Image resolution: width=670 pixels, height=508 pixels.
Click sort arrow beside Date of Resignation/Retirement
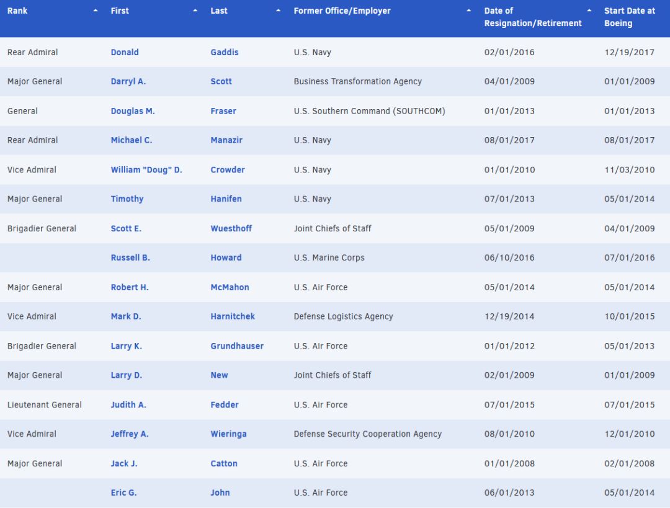point(589,11)
